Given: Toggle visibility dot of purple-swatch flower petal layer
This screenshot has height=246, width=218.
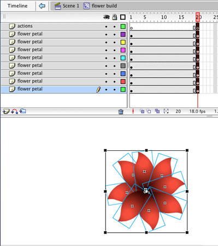Looking at the screenshot, I should click(106, 34).
